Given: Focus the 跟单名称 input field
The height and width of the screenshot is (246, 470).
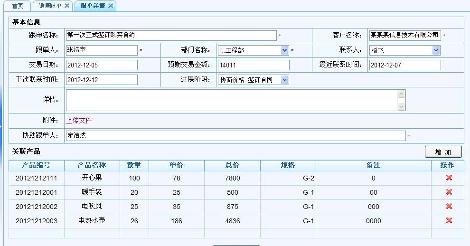Looking at the screenshot, I should (171, 36).
